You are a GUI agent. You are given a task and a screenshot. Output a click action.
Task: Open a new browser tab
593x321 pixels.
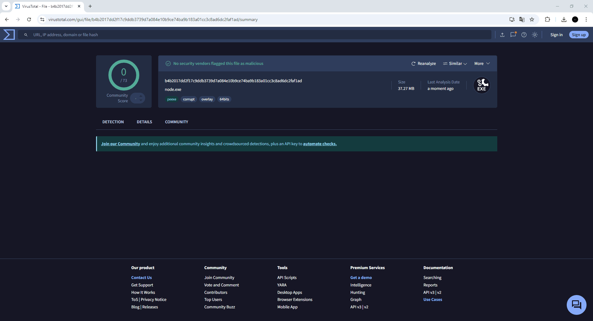90,6
